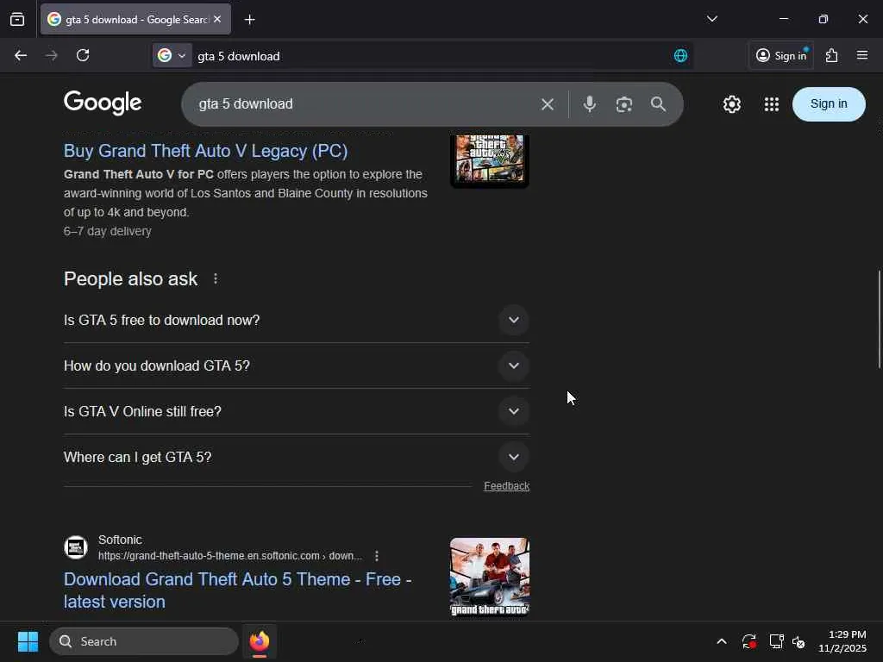Click the Feedback link
883x662 pixels.
click(506, 486)
